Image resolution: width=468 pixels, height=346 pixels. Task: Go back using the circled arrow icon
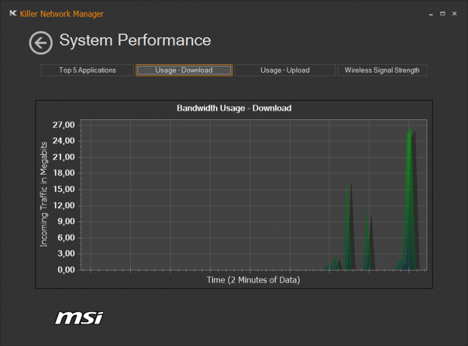[x=41, y=43]
